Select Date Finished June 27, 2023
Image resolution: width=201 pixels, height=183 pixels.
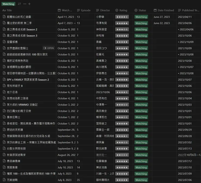tap(162, 17)
